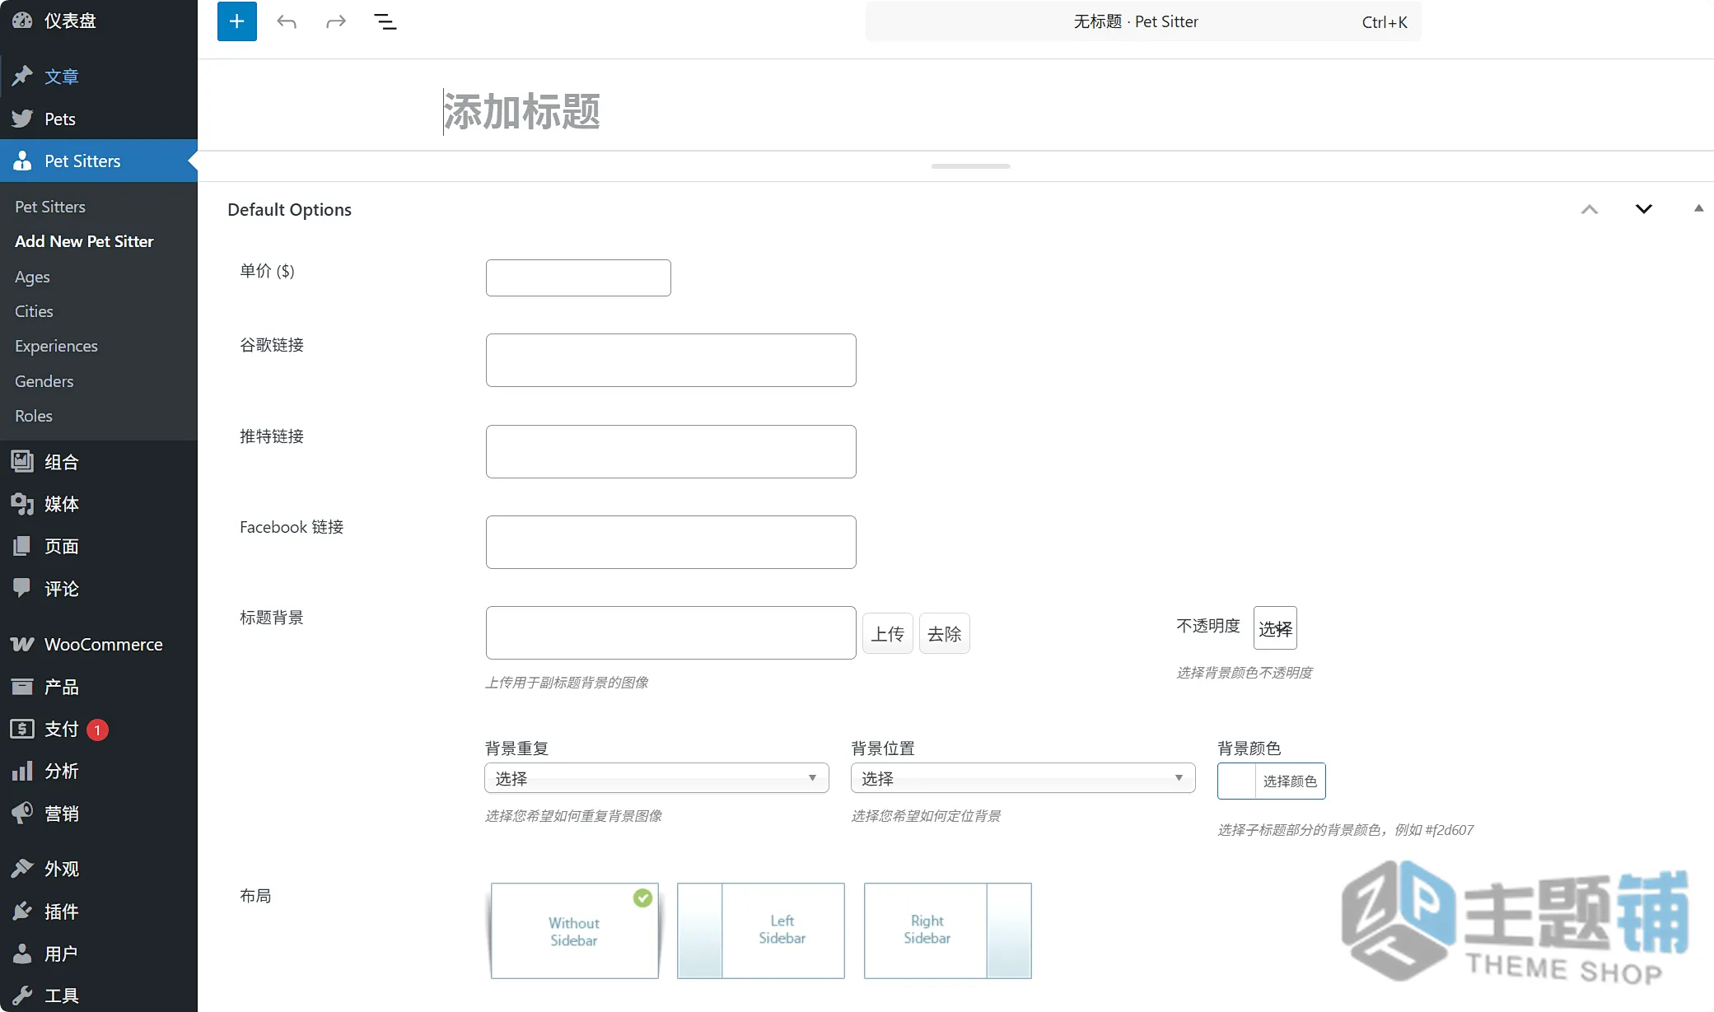The height and width of the screenshot is (1012, 1714).
Task: Click the Facebook 链接 input field
Action: 671,542
